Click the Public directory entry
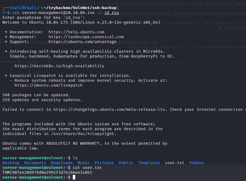This screenshot has width=246, height=181. point(126,163)
